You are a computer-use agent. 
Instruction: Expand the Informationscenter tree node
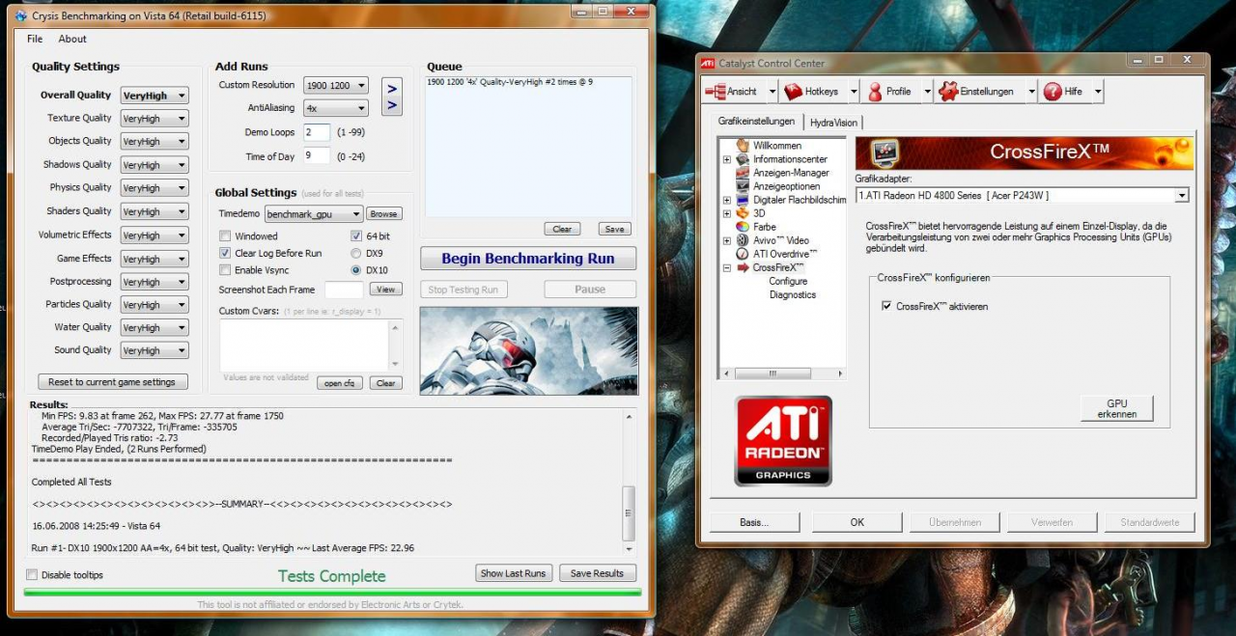point(726,159)
